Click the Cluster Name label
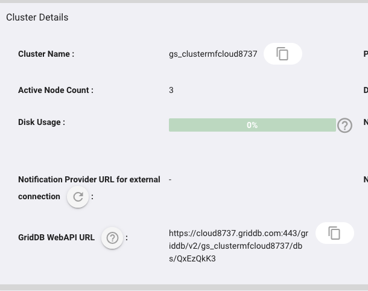 coord(46,54)
